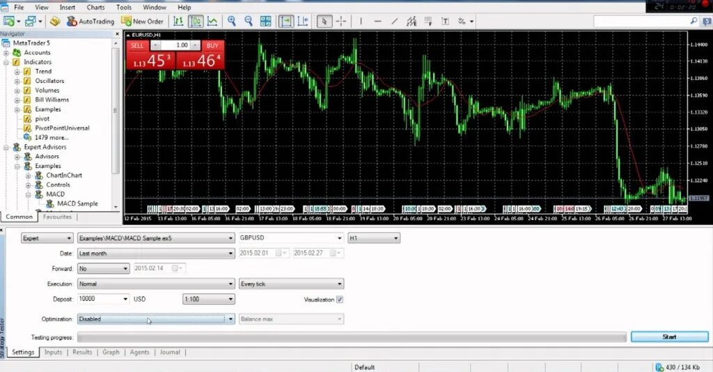Click the red BUY button

212,45
